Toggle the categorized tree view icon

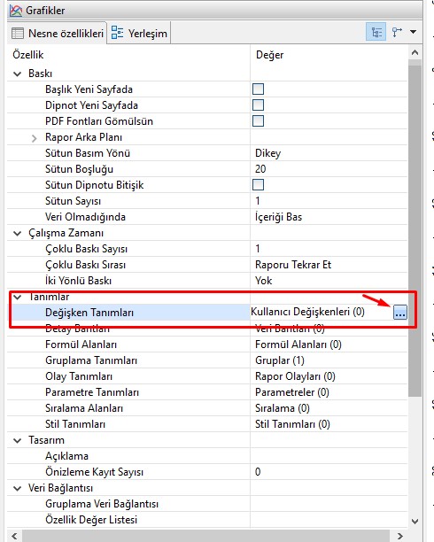point(376,33)
